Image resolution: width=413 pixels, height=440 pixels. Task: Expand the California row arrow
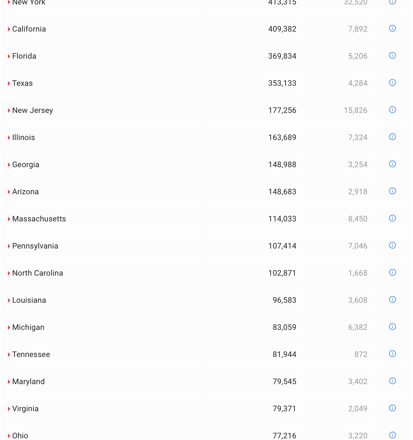point(9,29)
